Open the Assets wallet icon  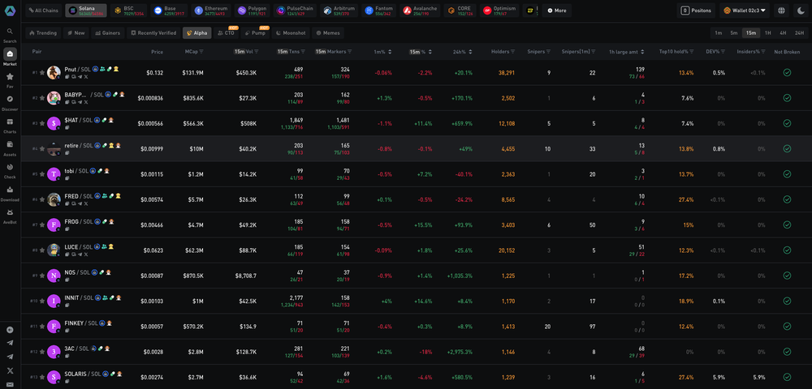[10, 145]
